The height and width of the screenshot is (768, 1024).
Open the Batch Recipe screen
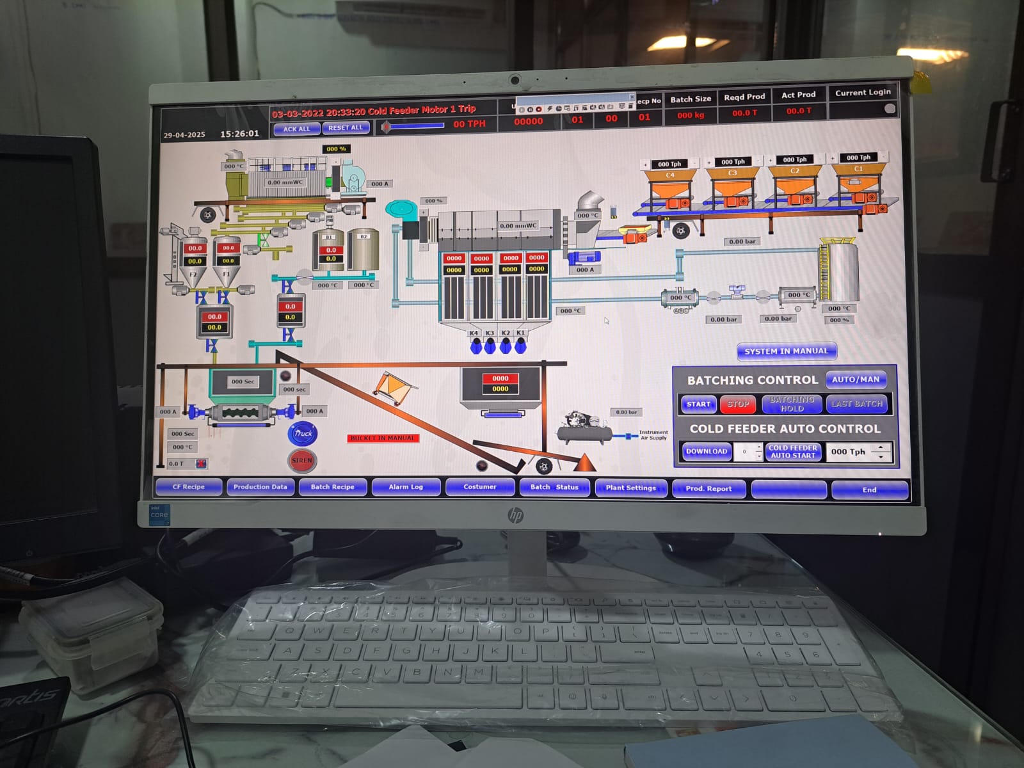point(332,487)
